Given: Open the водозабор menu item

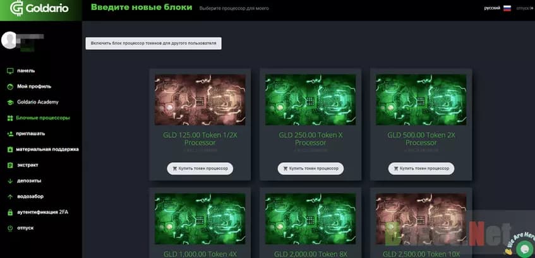Looking at the screenshot, I should pos(30,196).
